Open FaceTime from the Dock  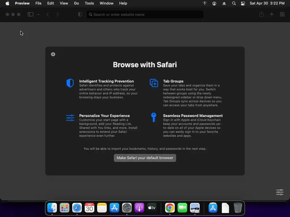(x=182, y=208)
